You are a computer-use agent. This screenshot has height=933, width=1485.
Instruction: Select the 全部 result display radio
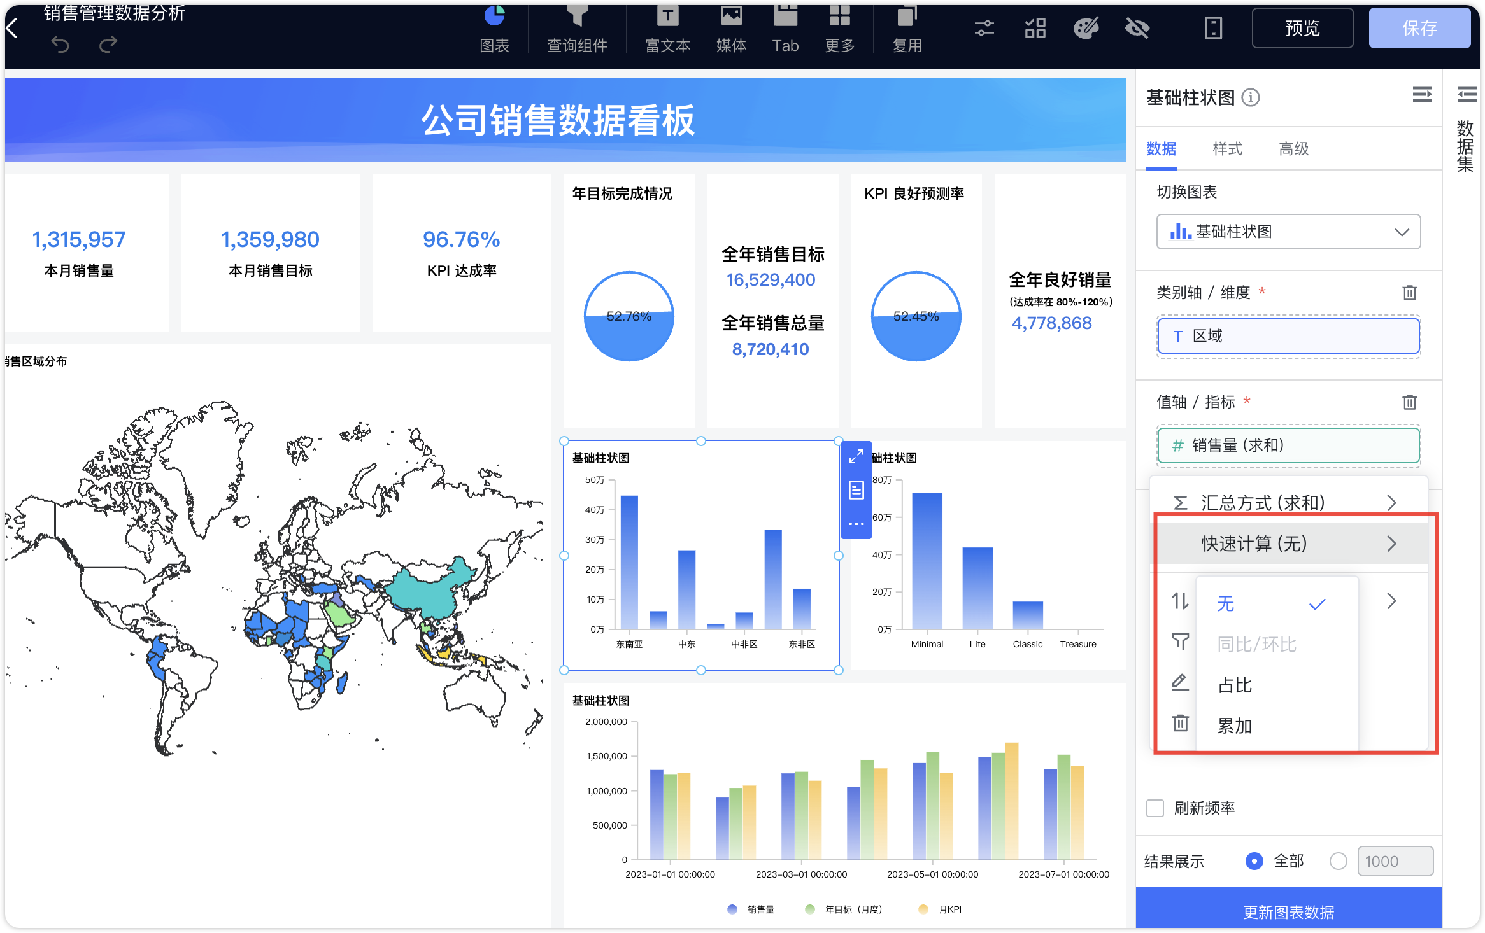pyautogui.click(x=1254, y=861)
